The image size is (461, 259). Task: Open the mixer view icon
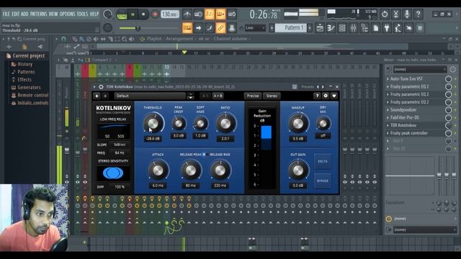coord(354,28)
